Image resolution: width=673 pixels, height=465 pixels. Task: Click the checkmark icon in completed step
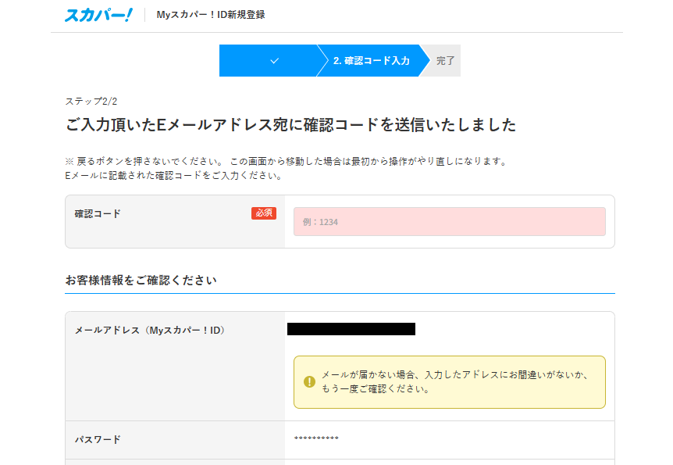[274, 61]
